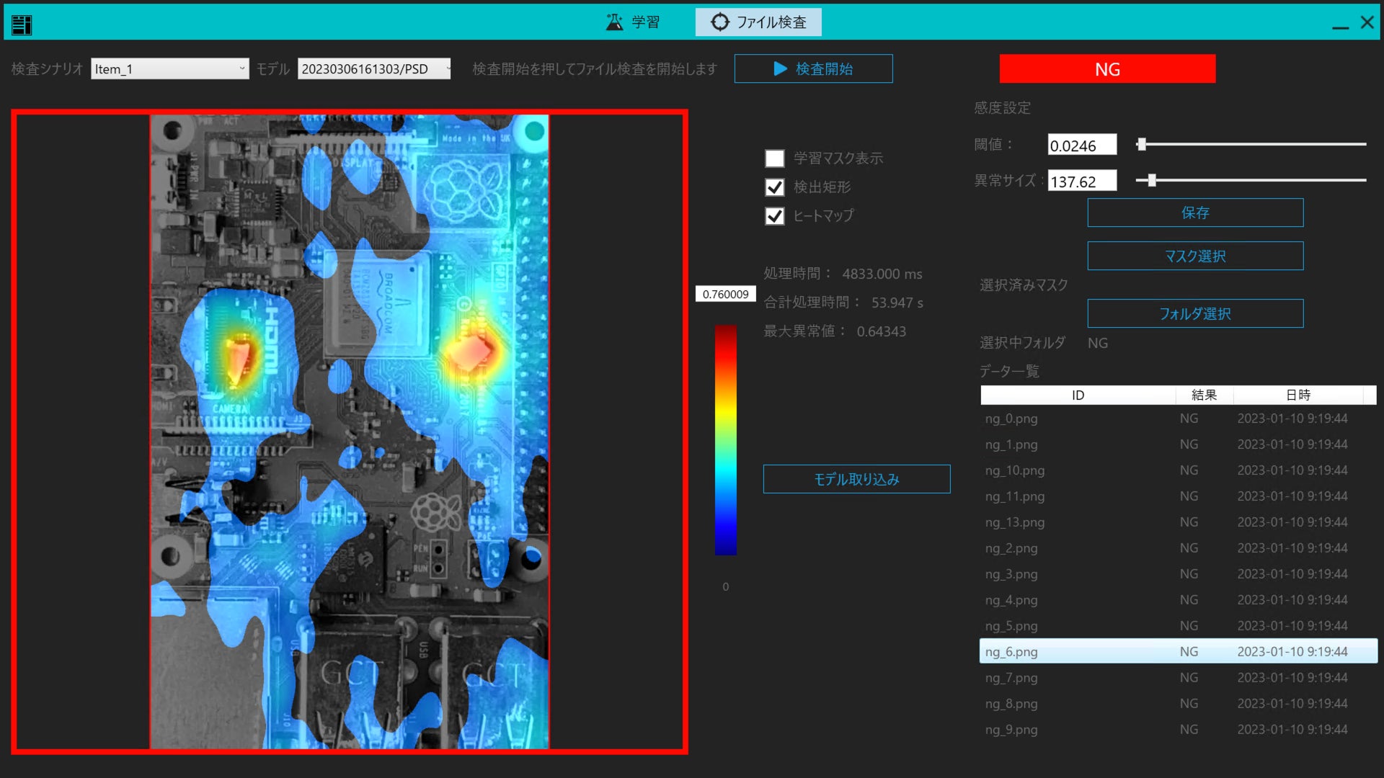Click the app logo icon in title bar

click(22, 24)
